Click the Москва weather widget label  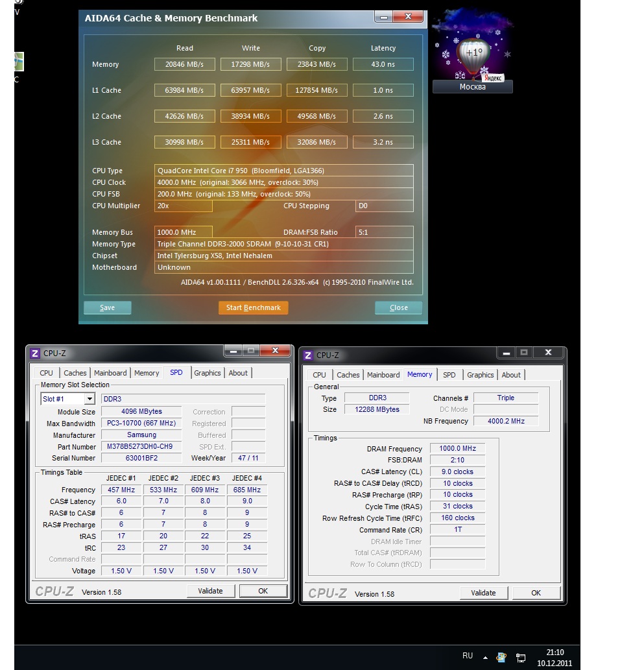[x=473, y=87]
